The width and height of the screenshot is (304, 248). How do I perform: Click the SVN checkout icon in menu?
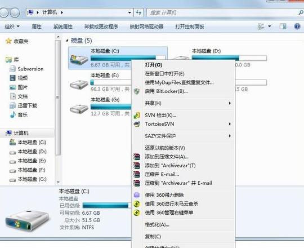137,116
